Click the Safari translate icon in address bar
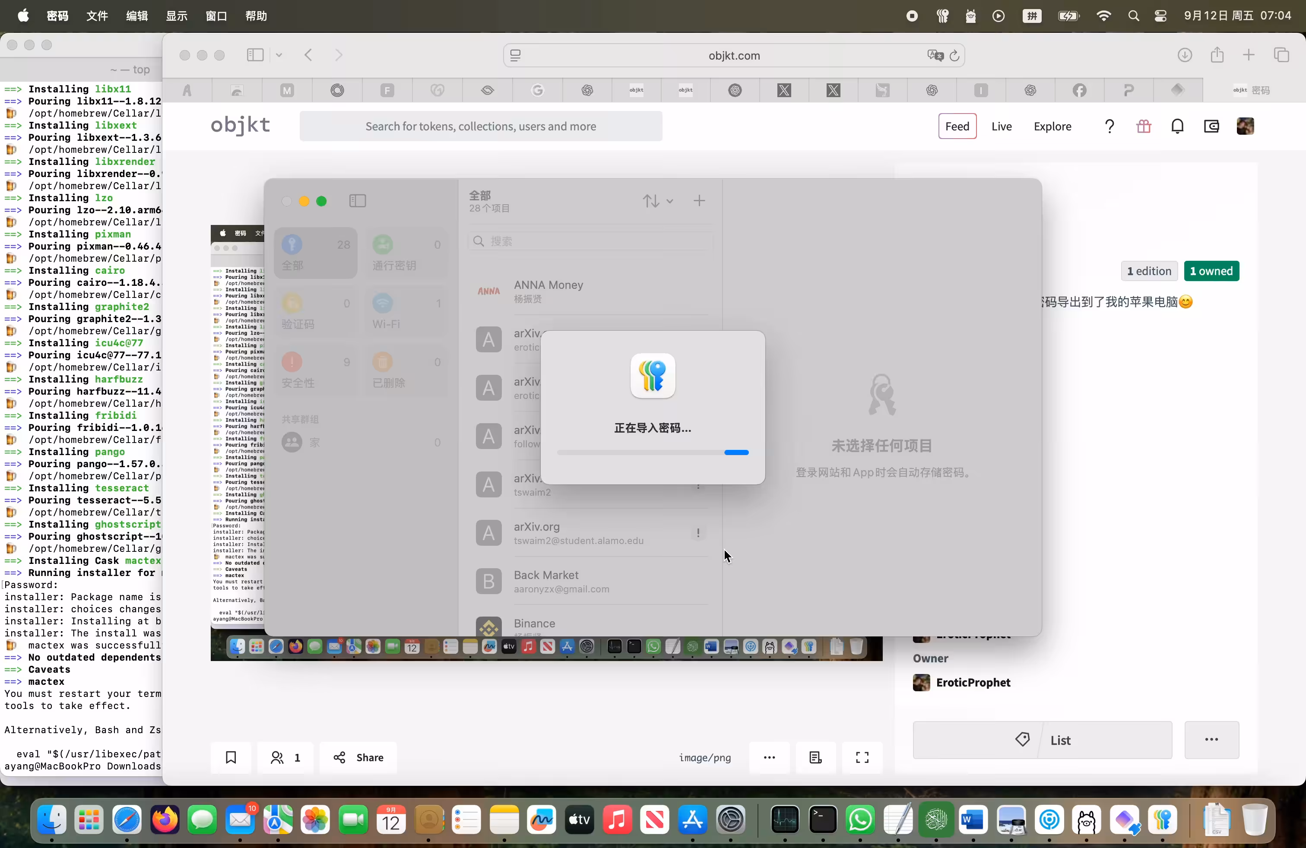 (935, 55)
